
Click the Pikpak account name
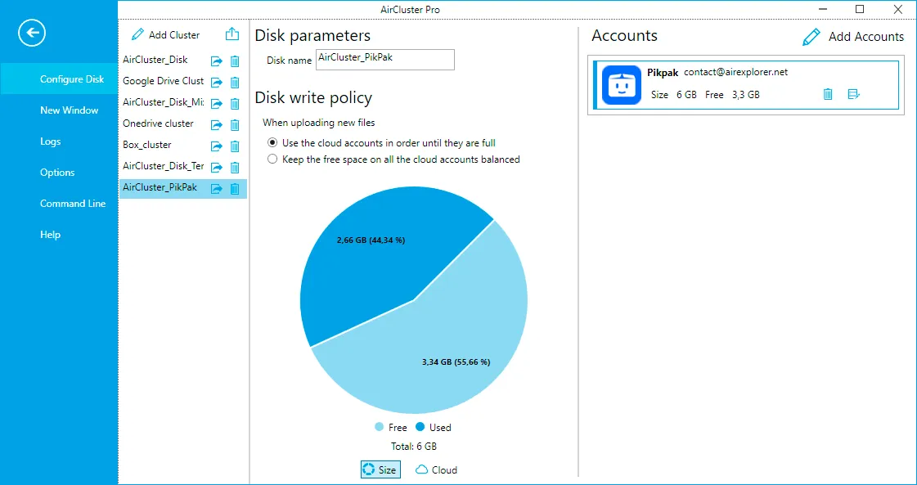click(x=663, y=73)
